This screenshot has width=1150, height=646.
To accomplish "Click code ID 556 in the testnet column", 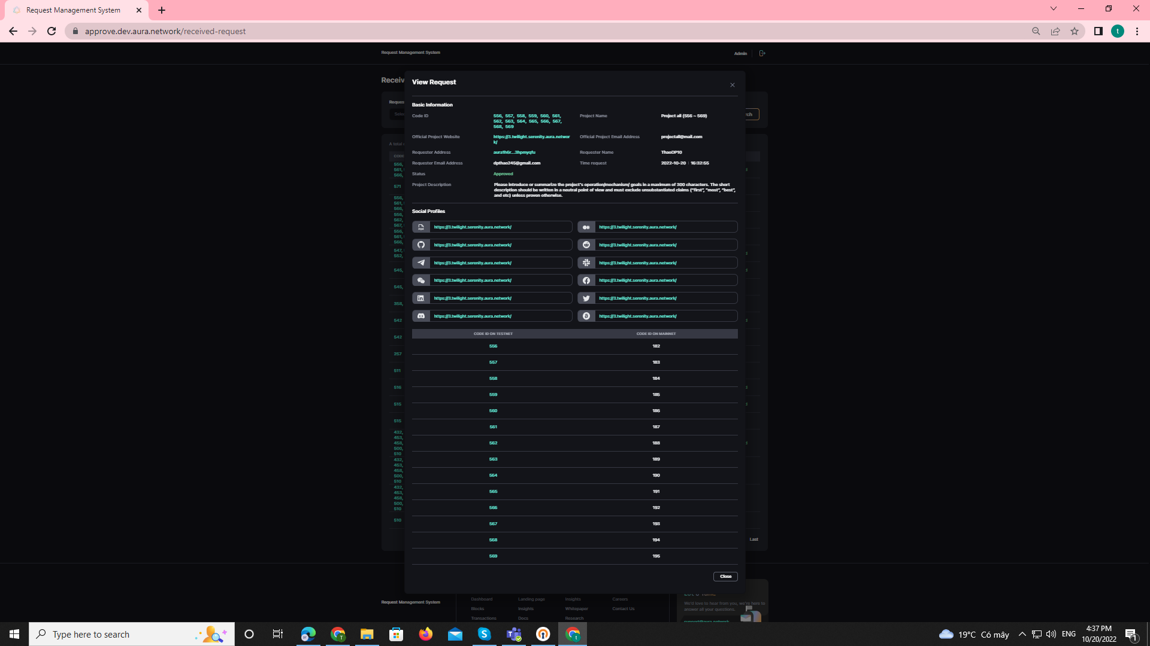I will 493,346.
